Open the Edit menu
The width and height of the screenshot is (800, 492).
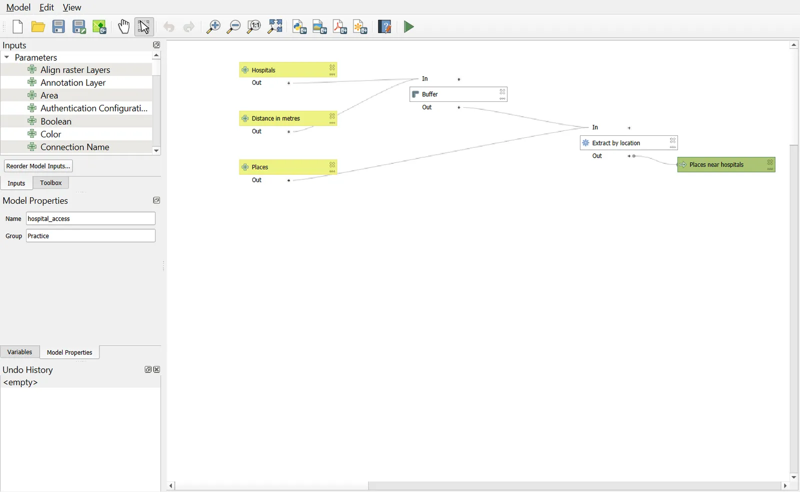point(46,7)
